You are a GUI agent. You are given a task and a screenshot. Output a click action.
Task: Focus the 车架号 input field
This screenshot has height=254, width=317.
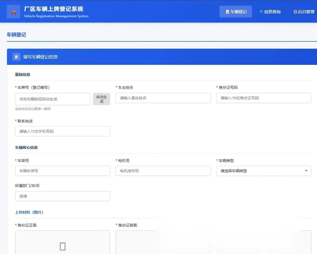point(63,171)
